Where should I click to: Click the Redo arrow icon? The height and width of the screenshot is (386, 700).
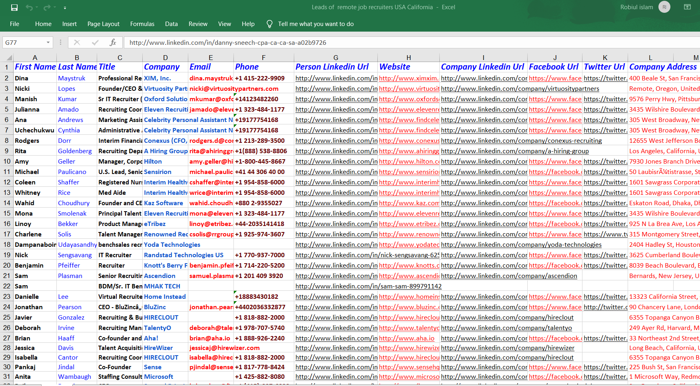coord(47,8)
